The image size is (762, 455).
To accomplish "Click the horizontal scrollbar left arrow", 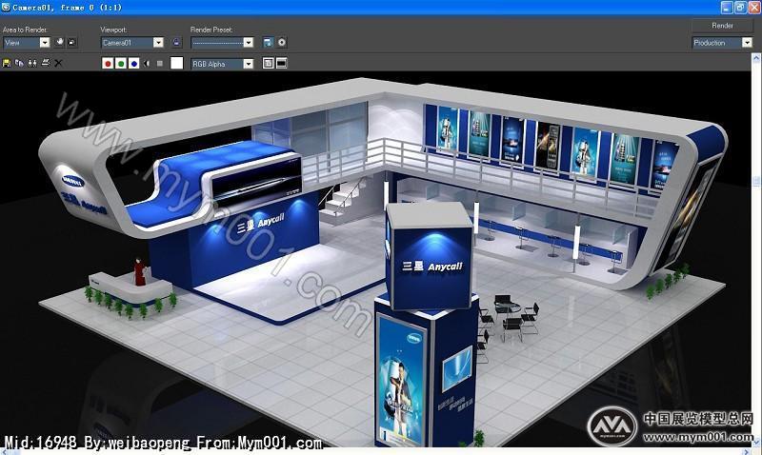I will [4, 452].
